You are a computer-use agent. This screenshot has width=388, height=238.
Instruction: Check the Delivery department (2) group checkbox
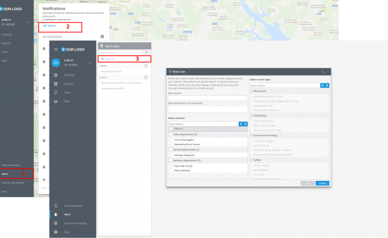[x=171, y=160]
